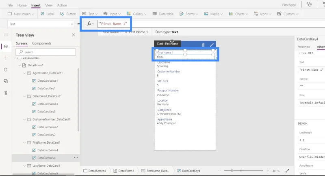Collapse the DetailForm1 node
325x176 pixels.
19,65
